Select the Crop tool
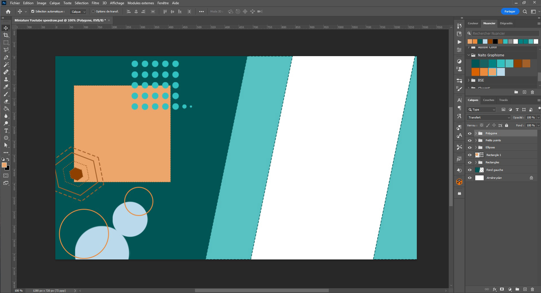Viewport: 541px width, 293px height. [x=6, y=35]
